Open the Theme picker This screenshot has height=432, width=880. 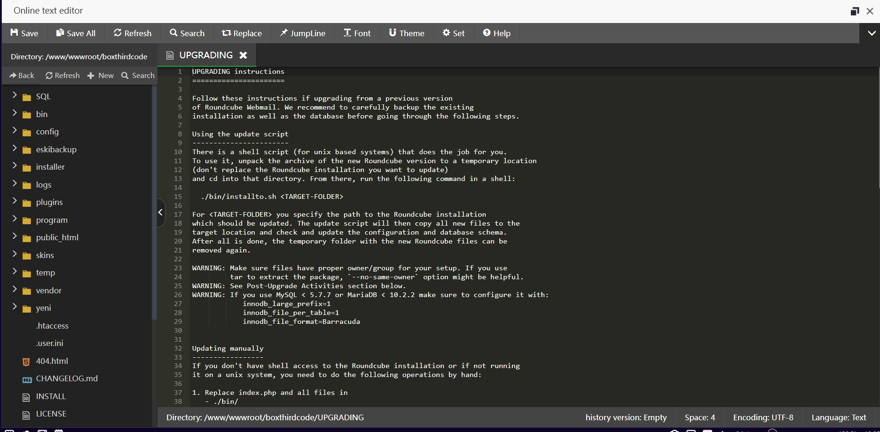pyautogui.click(x=406, y=33)
